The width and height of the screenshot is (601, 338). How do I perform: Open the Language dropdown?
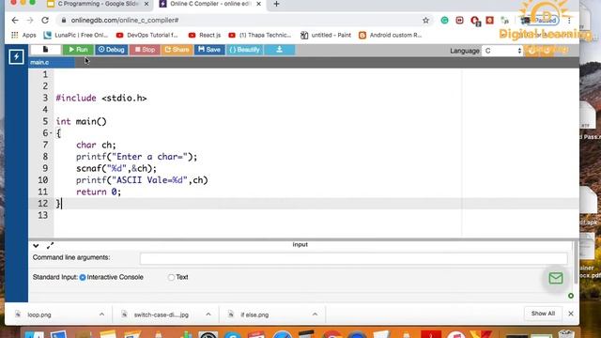502,51
